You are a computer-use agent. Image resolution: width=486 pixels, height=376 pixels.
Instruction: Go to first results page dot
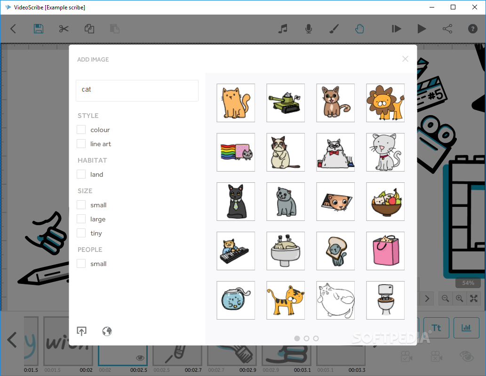(x=297, y=338)
